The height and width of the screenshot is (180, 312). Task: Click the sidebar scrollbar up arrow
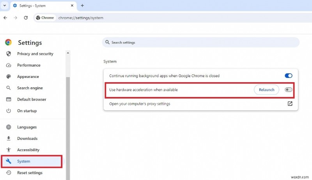68,53
